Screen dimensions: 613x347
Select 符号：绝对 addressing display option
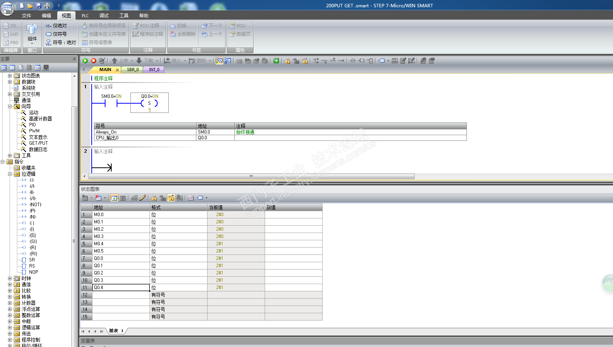tap(61, 43)
